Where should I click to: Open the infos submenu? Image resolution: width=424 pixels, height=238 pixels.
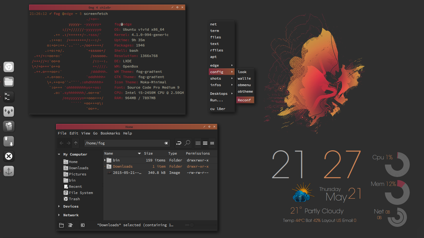point(222,85)
